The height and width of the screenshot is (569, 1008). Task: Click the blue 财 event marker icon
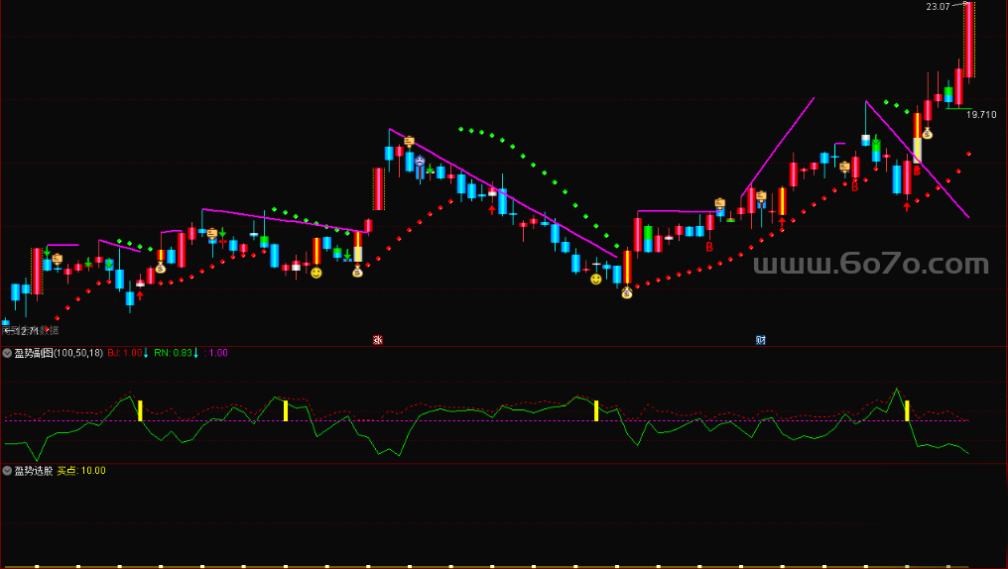click(761, 340)
